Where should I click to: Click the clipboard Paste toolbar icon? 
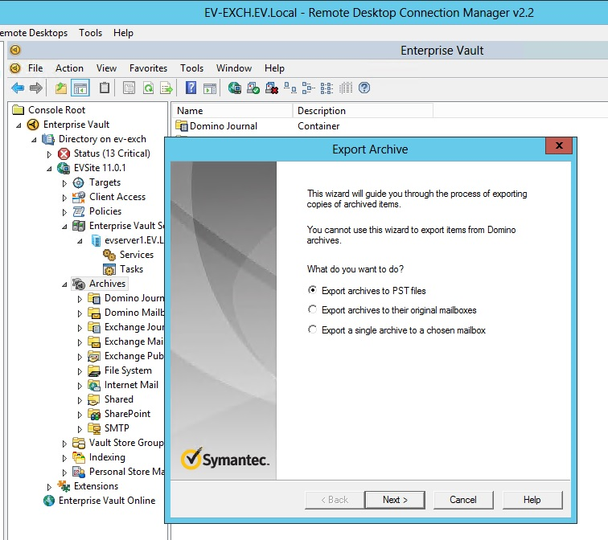(105, 88)
